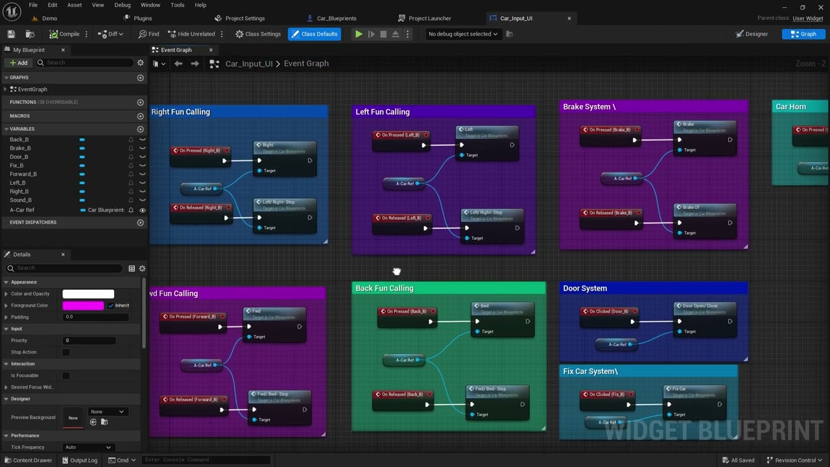Add a new macro with plus icon

tap(140, 116)
